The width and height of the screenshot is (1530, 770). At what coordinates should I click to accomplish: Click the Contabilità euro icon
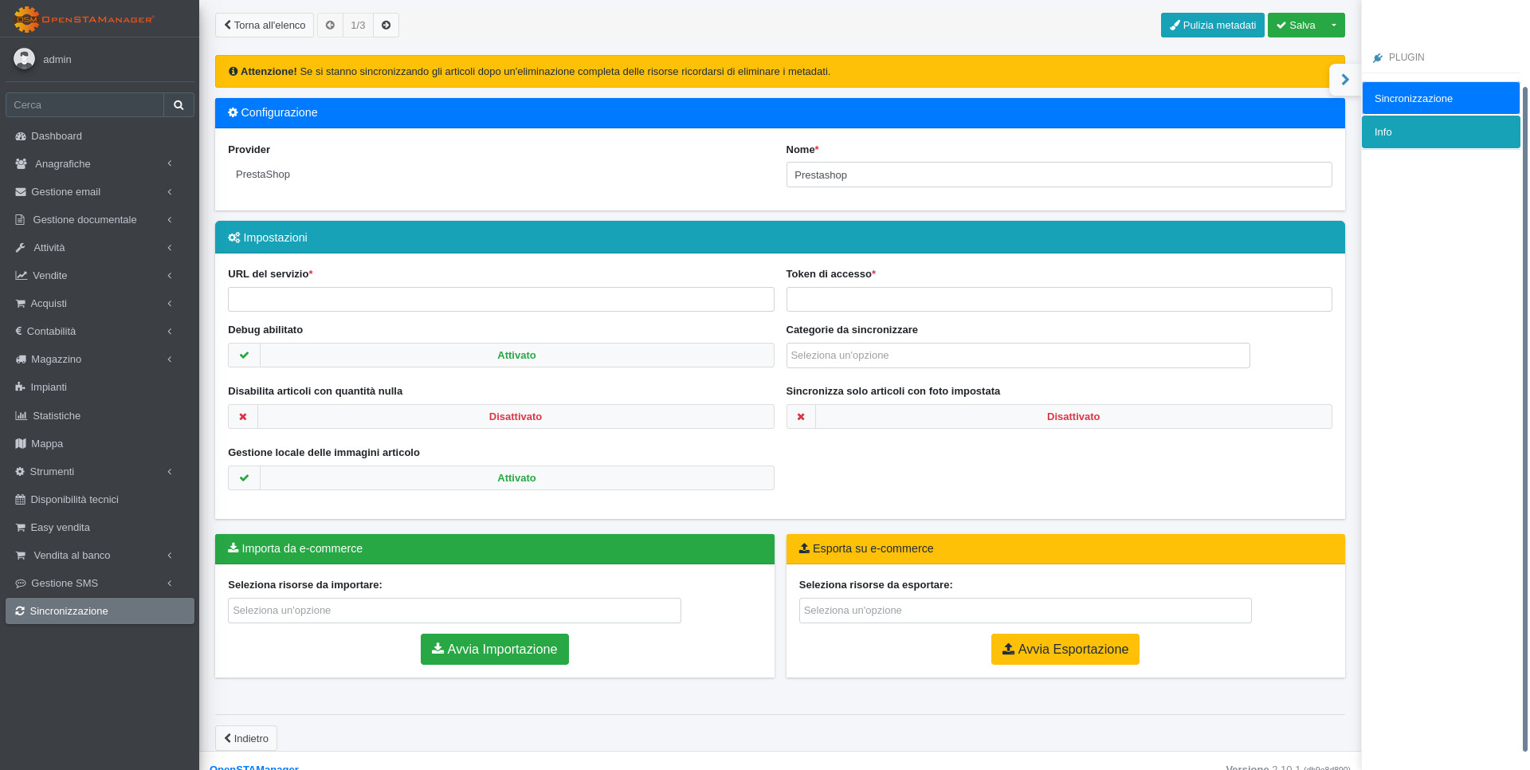(x=18, y=332)
